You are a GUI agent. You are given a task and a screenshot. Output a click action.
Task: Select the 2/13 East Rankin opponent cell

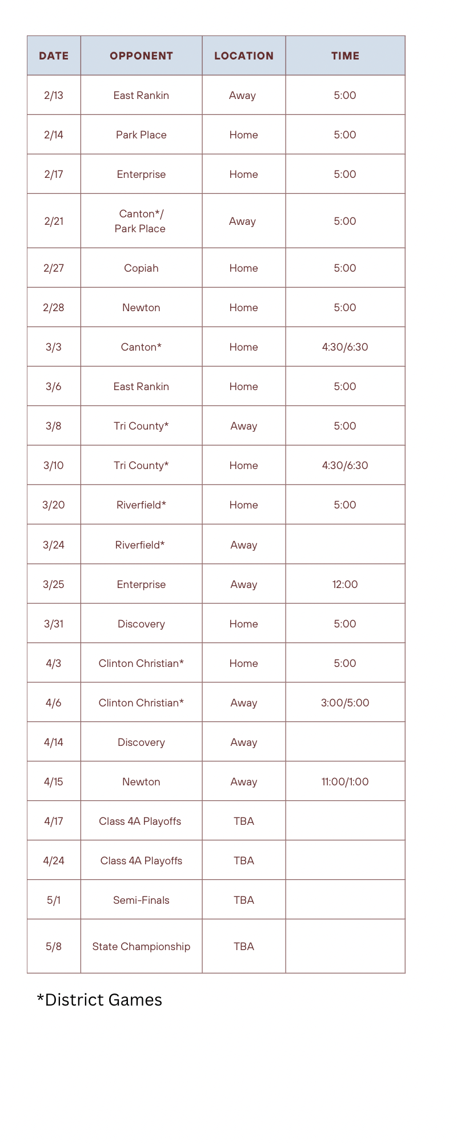(141, 95)
